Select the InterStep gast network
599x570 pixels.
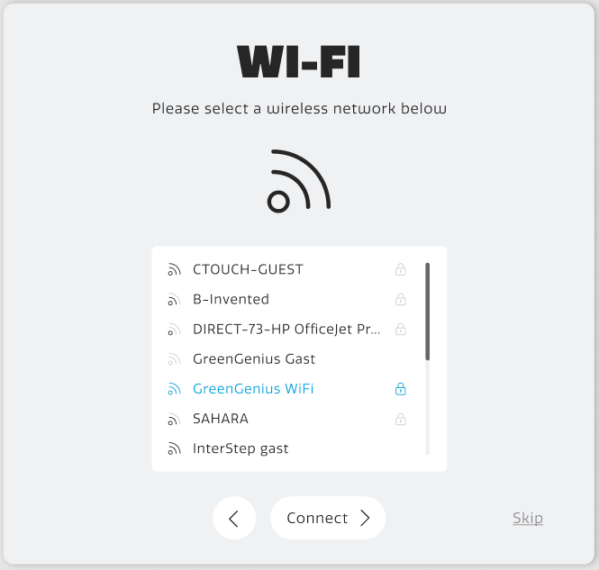coord(241,448)
